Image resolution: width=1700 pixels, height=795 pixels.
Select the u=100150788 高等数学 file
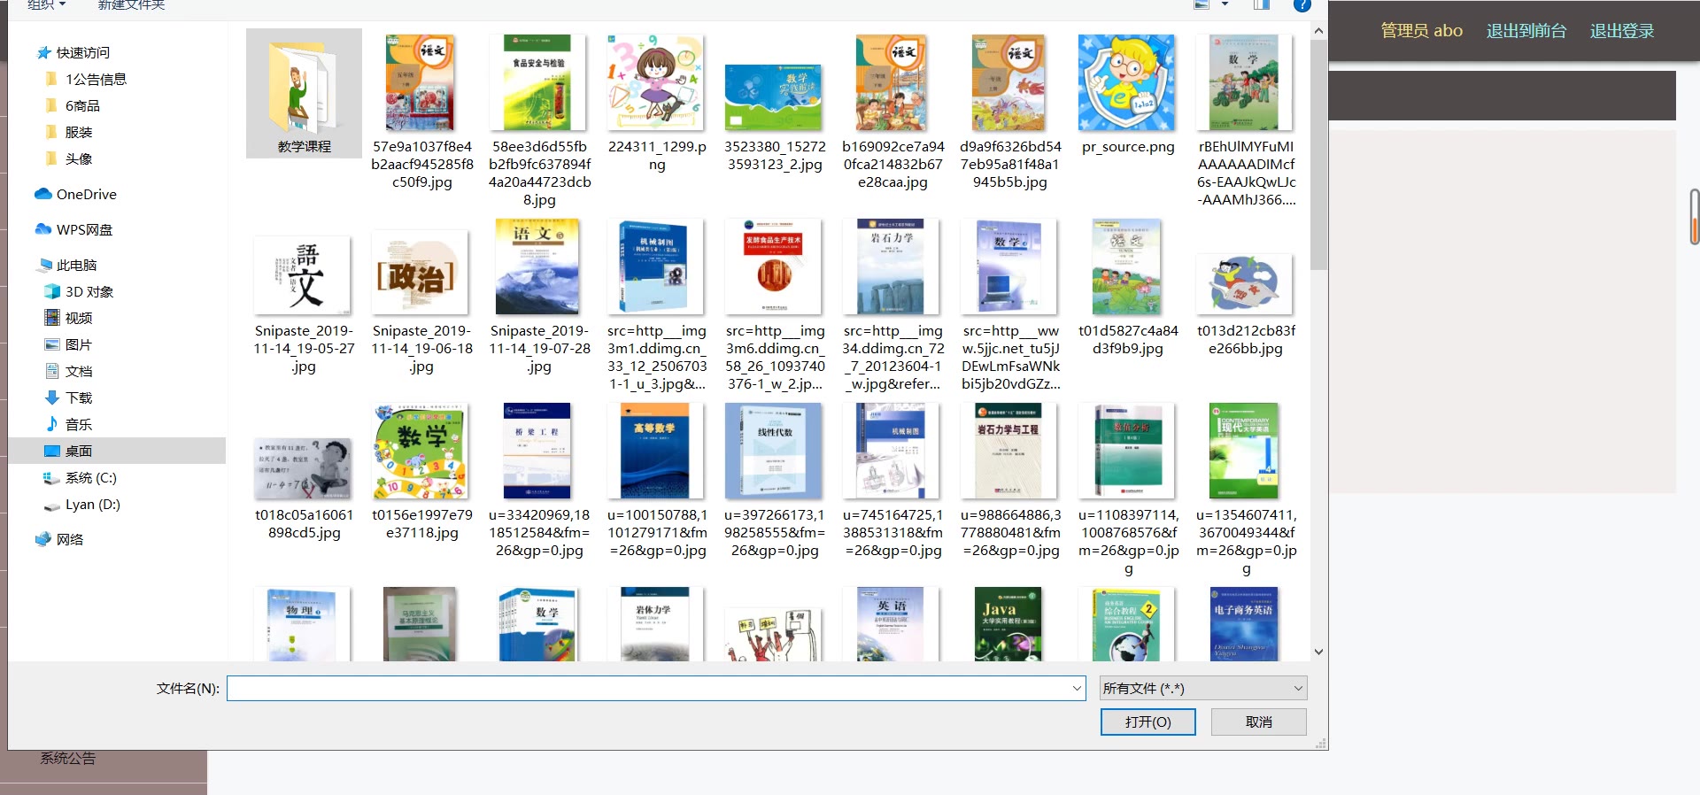coord(657,481)
